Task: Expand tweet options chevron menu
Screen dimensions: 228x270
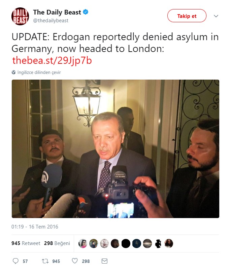Action: point(216,16)
